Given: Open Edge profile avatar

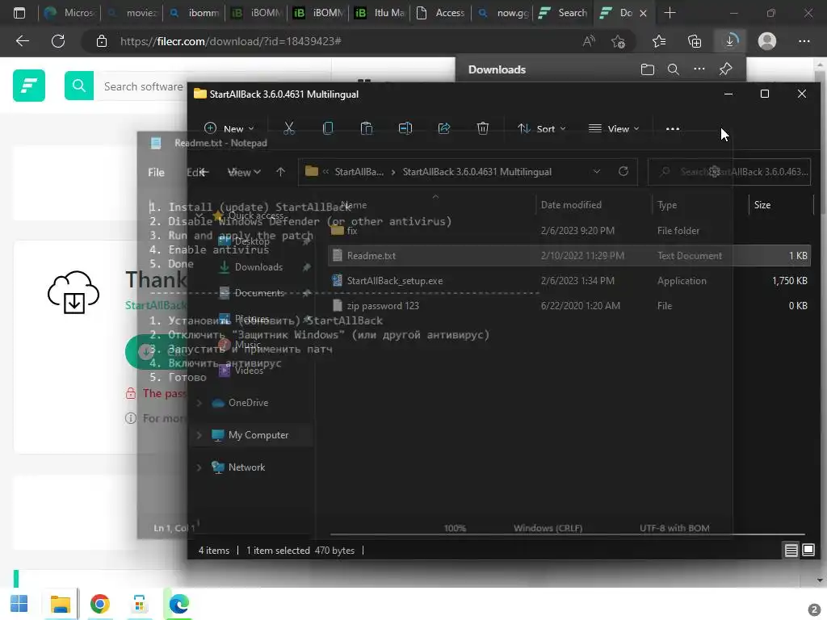Looking at the screenshot, I should pos(767,41).
